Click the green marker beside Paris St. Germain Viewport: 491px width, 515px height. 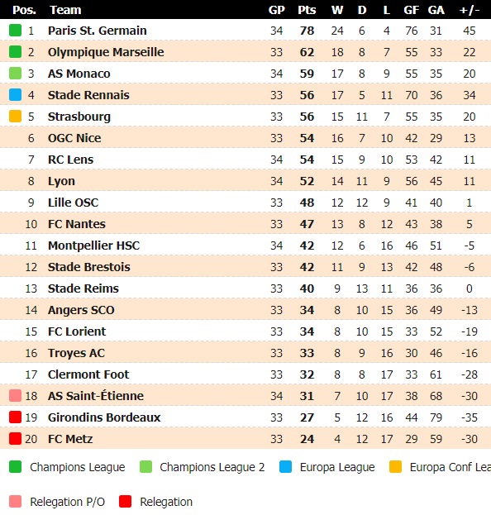15,31
